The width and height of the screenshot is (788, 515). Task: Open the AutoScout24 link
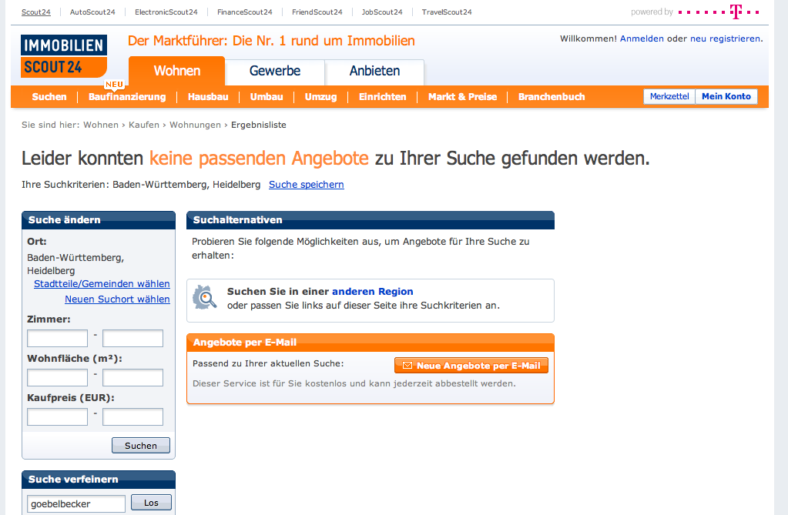coord(92,12)
